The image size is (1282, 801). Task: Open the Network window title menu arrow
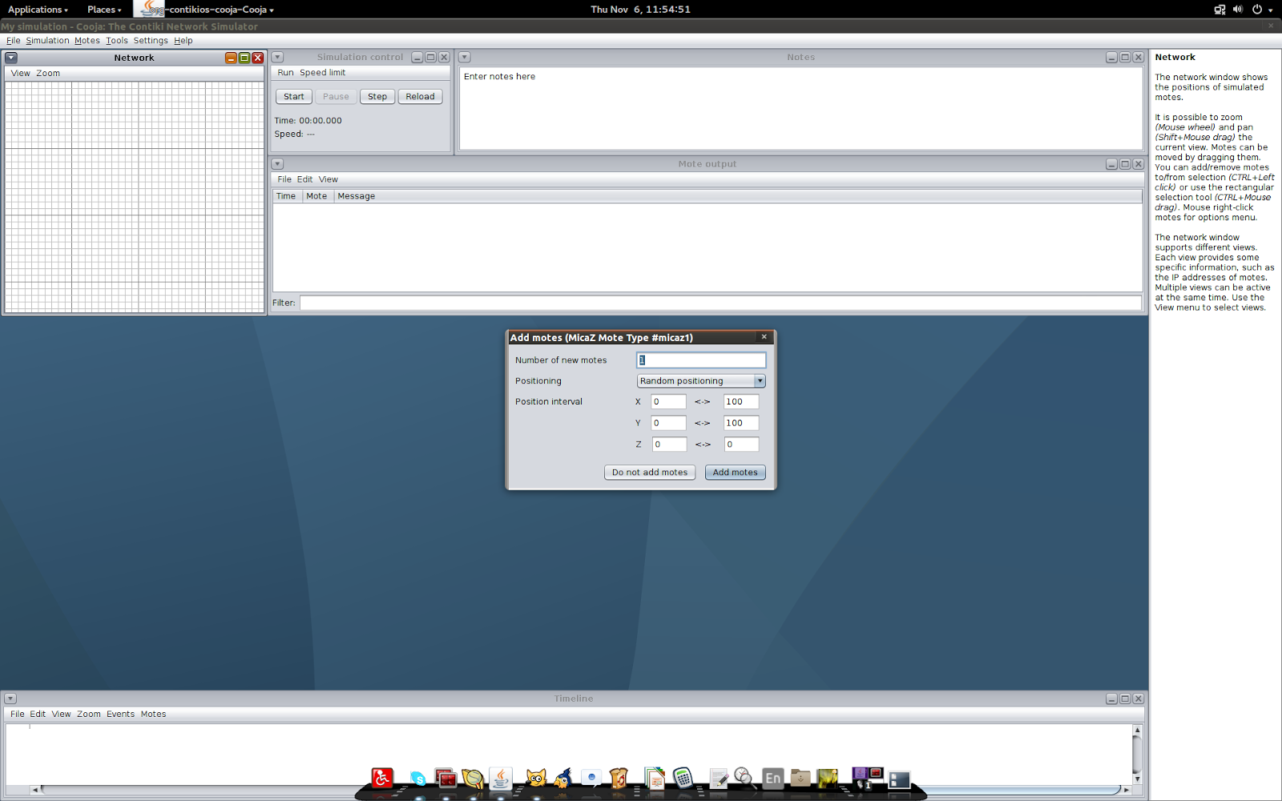11,58
